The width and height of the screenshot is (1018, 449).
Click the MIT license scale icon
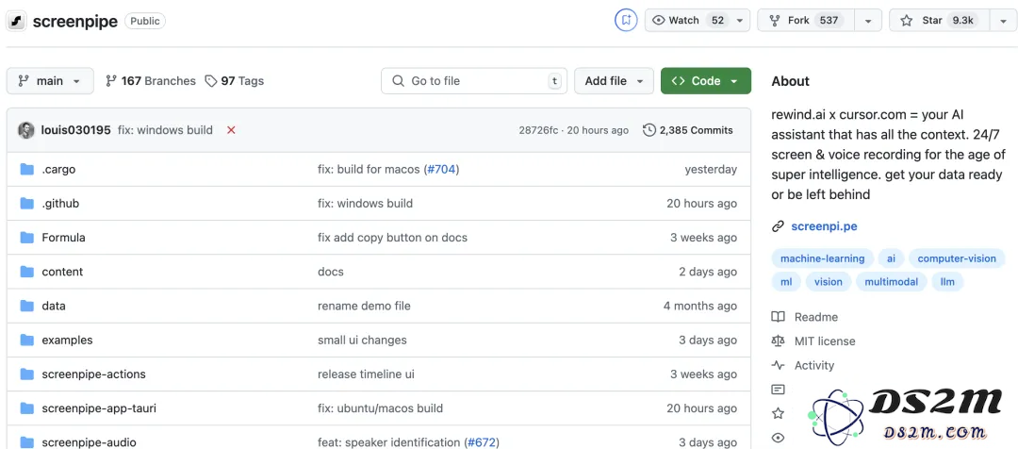[x=778, y=341]
